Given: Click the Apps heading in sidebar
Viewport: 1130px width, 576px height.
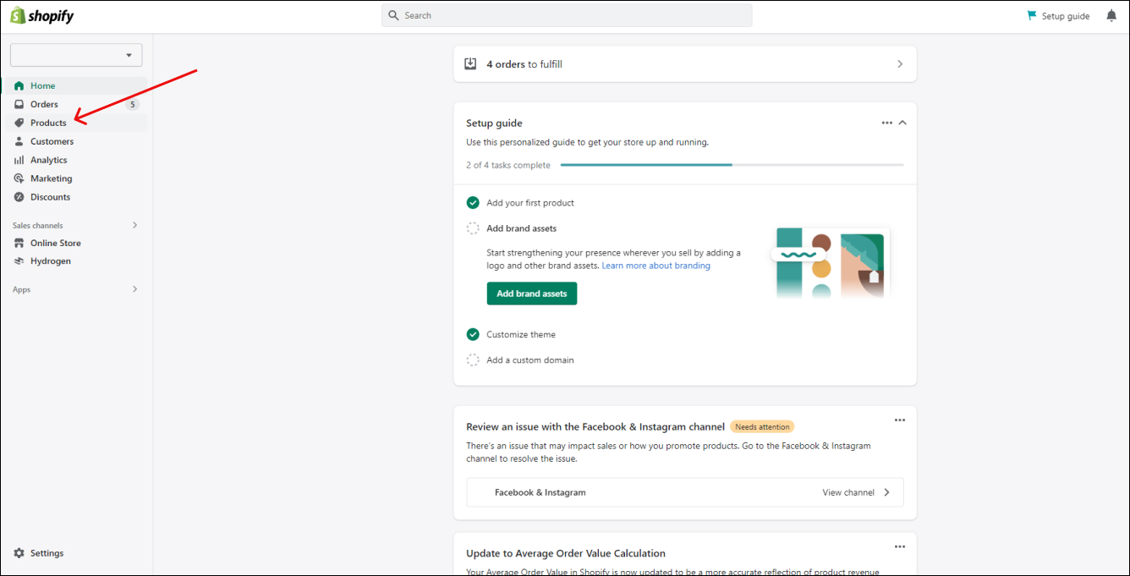Looking at the screenshot, I should (x=22, y=290).
